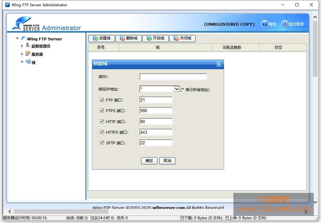Click the HTTPS port field showing 443
The width and height of the screenshot is (321, 223).
point(156,132)
